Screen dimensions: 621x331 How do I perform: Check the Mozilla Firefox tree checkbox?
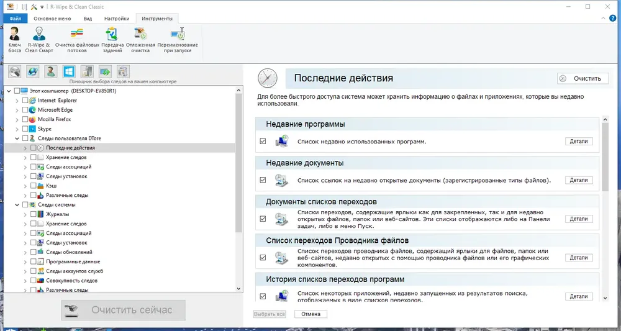[25, 119]
